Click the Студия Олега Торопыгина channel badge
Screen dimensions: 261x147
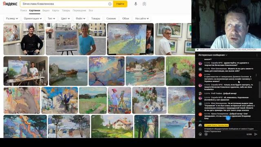point(217,125)
